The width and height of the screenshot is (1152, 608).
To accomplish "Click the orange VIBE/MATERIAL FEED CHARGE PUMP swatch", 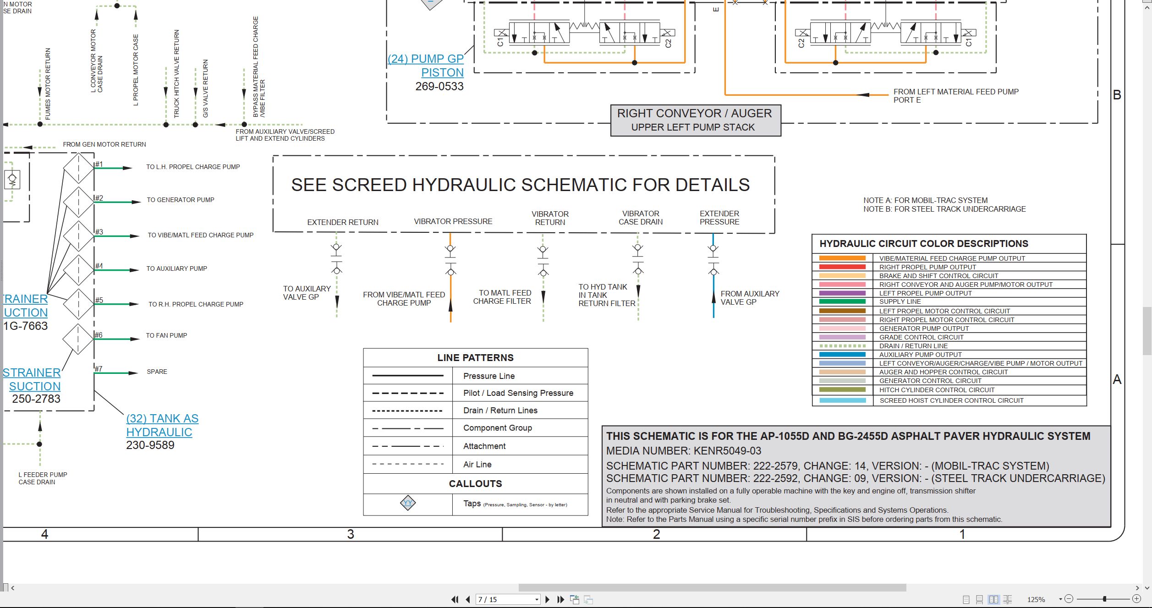I will tap(842, 258).
